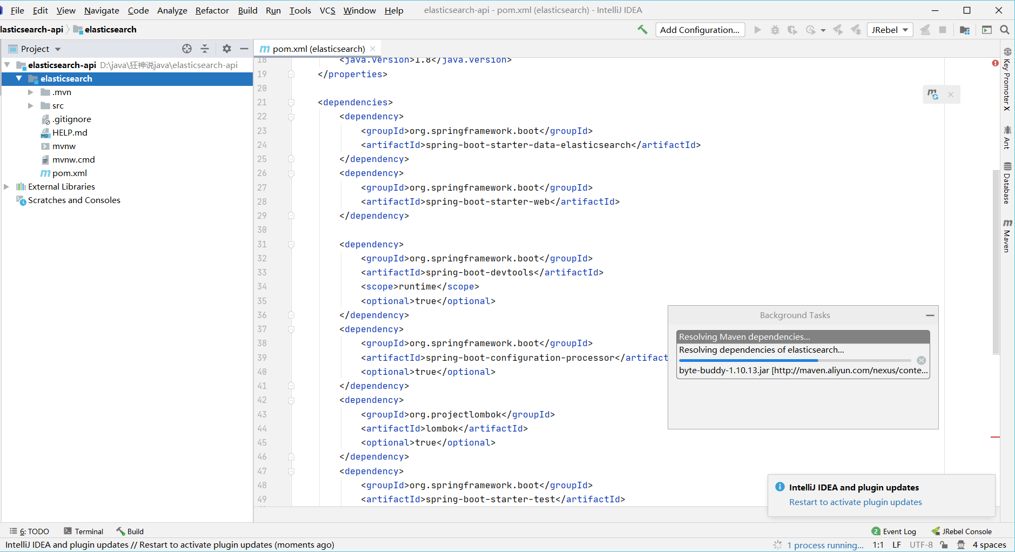The width and height of the screenshot is (1015, 552).
Task: Select the pom.xml (elasticsearch) editor tab
Action: point(318,49)
